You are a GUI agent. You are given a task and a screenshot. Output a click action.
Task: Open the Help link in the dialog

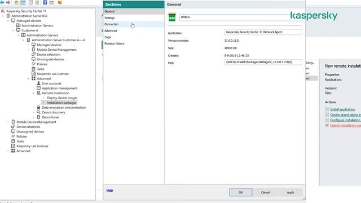tap(109, 191)
